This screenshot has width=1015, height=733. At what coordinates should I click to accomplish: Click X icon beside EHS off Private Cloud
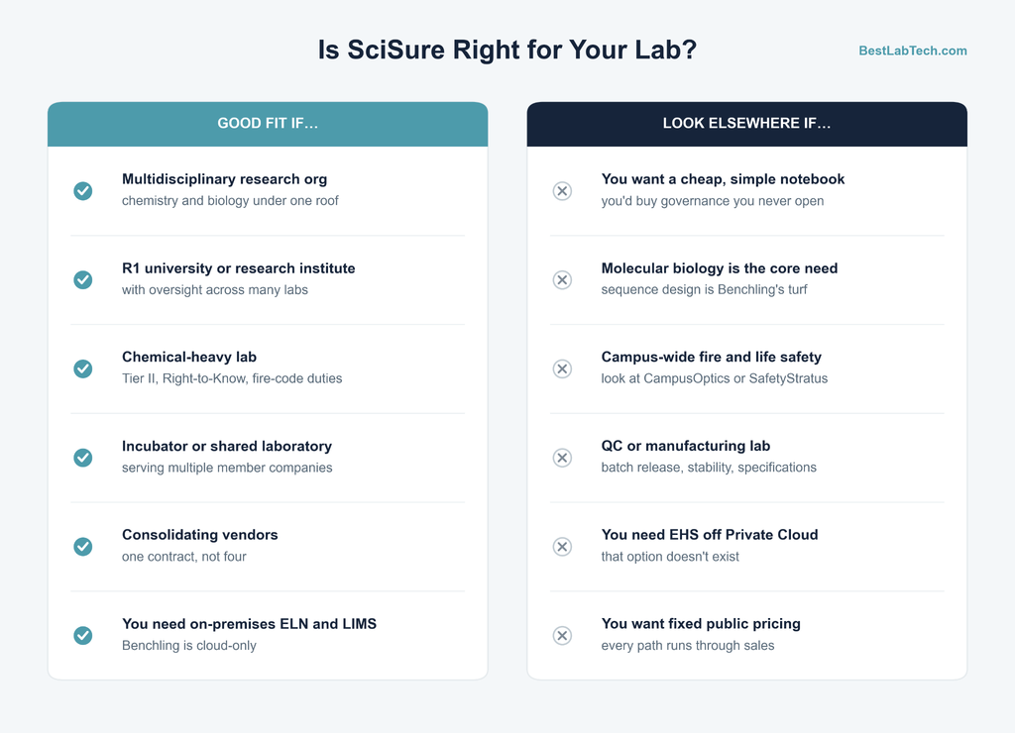click(x=562, y=547)
